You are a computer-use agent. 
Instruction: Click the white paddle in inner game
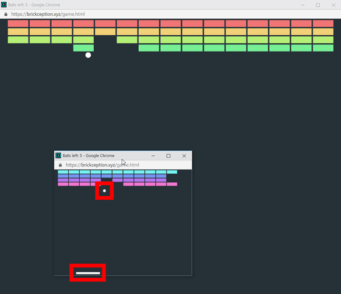coord(88,273)
